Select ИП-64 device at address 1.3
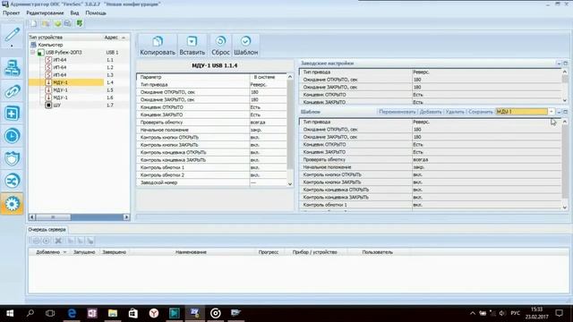 pos(60,75)
